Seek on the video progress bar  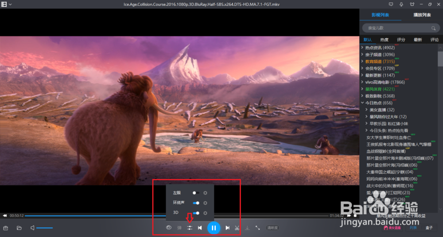pos(177,216)
